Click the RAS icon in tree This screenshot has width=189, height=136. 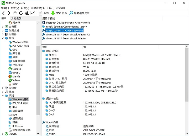tap(10, 107)
